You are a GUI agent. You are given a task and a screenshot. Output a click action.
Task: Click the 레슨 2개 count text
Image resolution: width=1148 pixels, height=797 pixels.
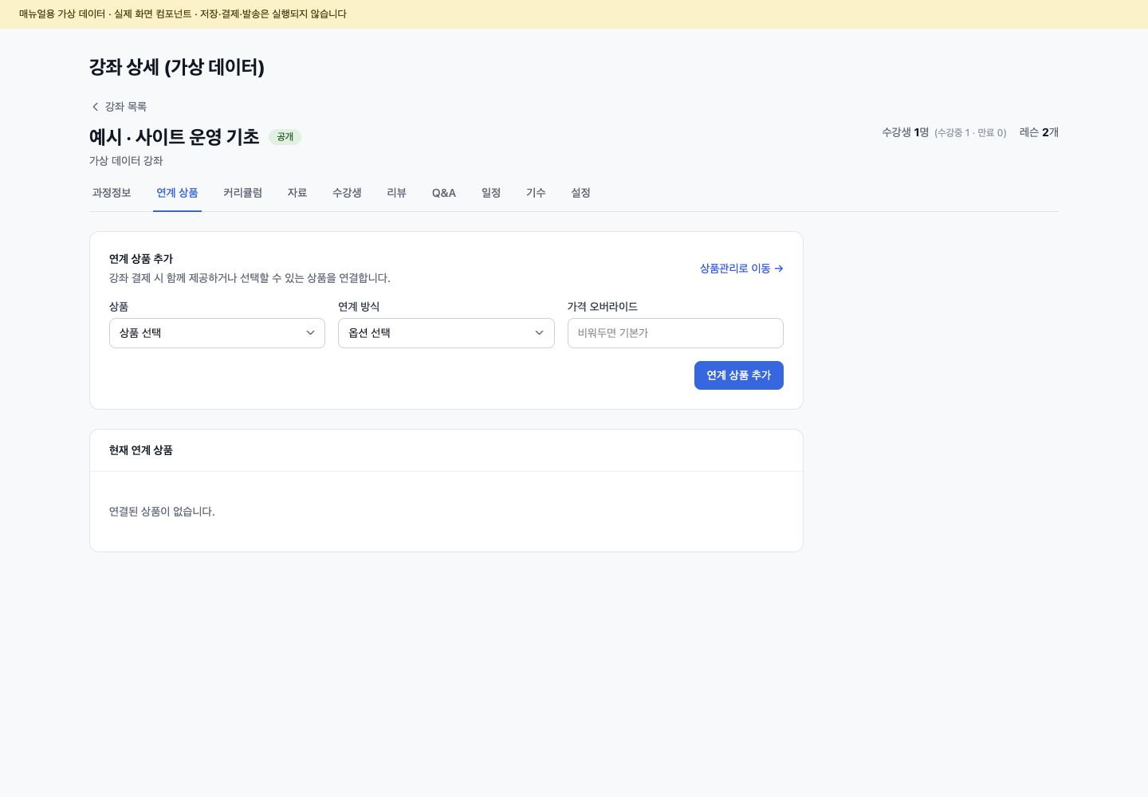click(x=1039, y=132)
